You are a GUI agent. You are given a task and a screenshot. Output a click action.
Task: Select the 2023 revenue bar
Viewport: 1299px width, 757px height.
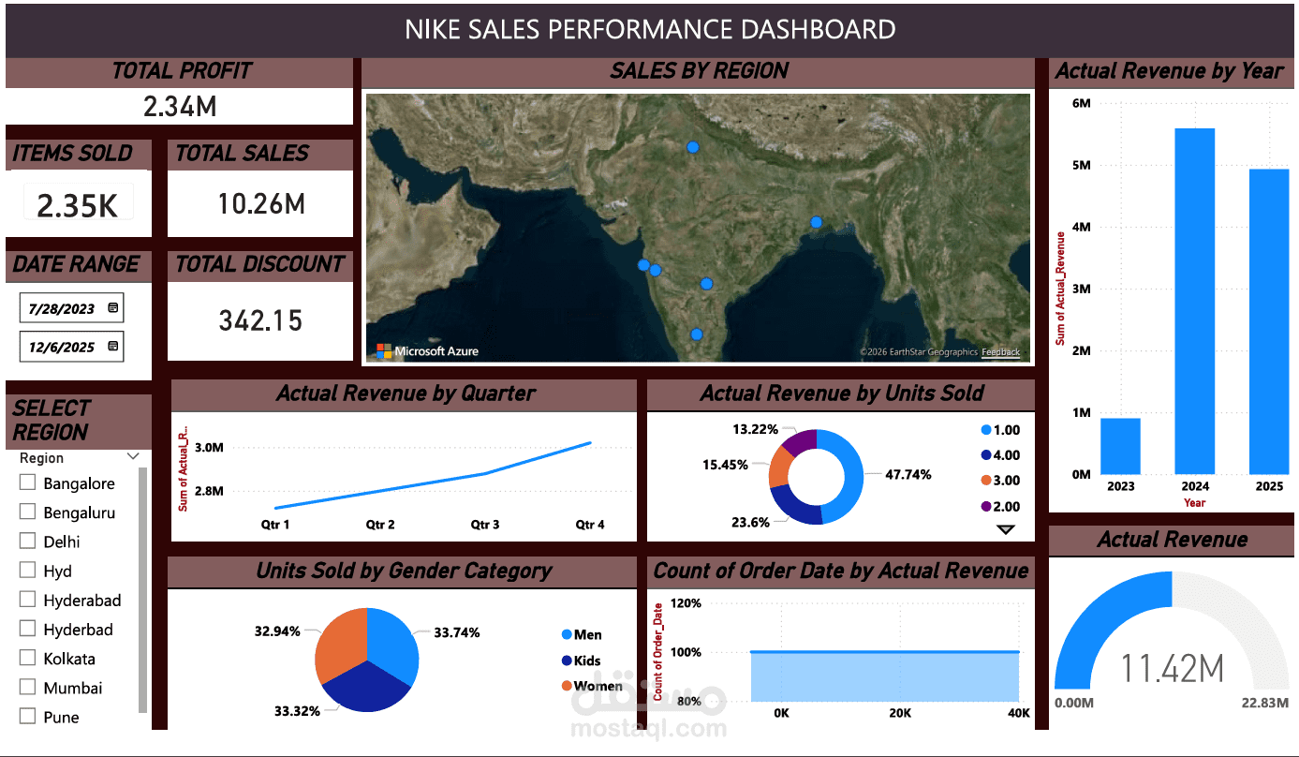[x=1120, y=446]
